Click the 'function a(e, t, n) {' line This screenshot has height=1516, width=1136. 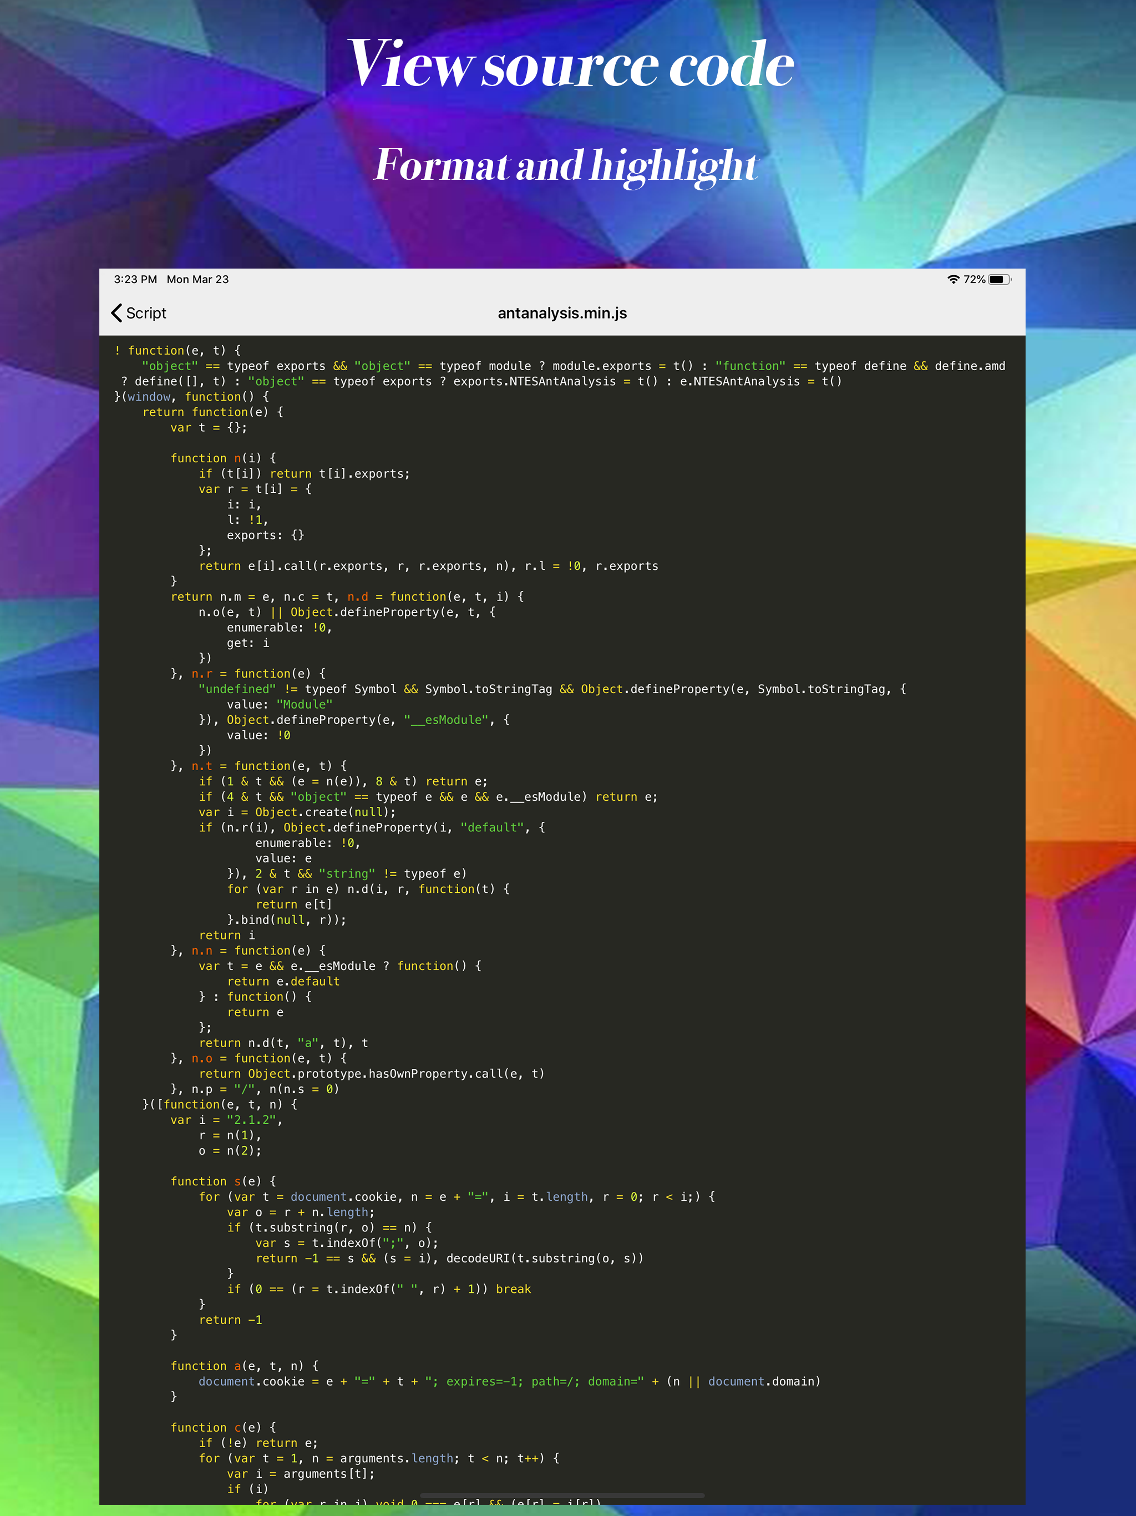245,1366
